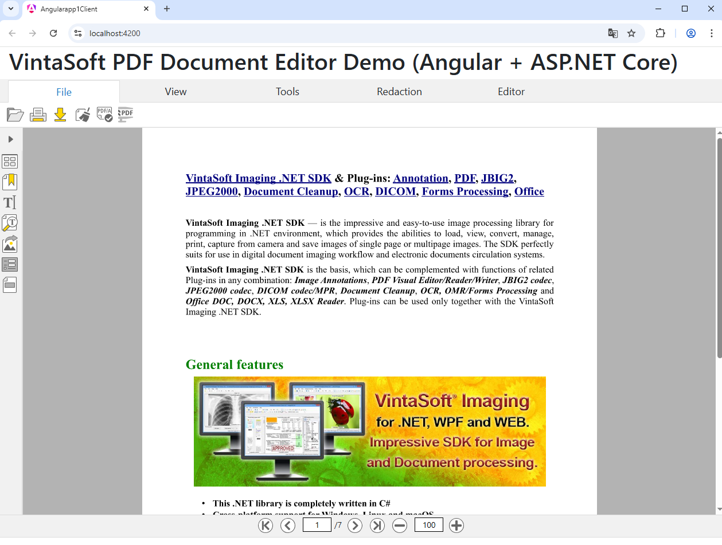Viewport: 722px width, 545px height.
Task: Click the vertical scrollbar thumb
Action: pyautogui.click(x=719, y=248)
